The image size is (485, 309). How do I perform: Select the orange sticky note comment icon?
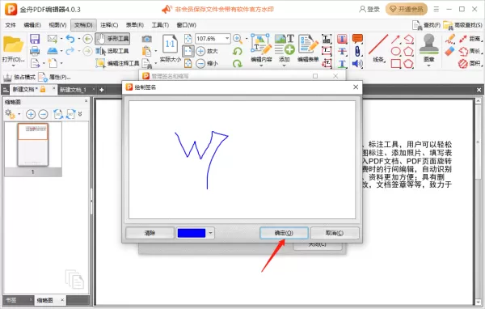pyautogui.click(x=357, y=39)
